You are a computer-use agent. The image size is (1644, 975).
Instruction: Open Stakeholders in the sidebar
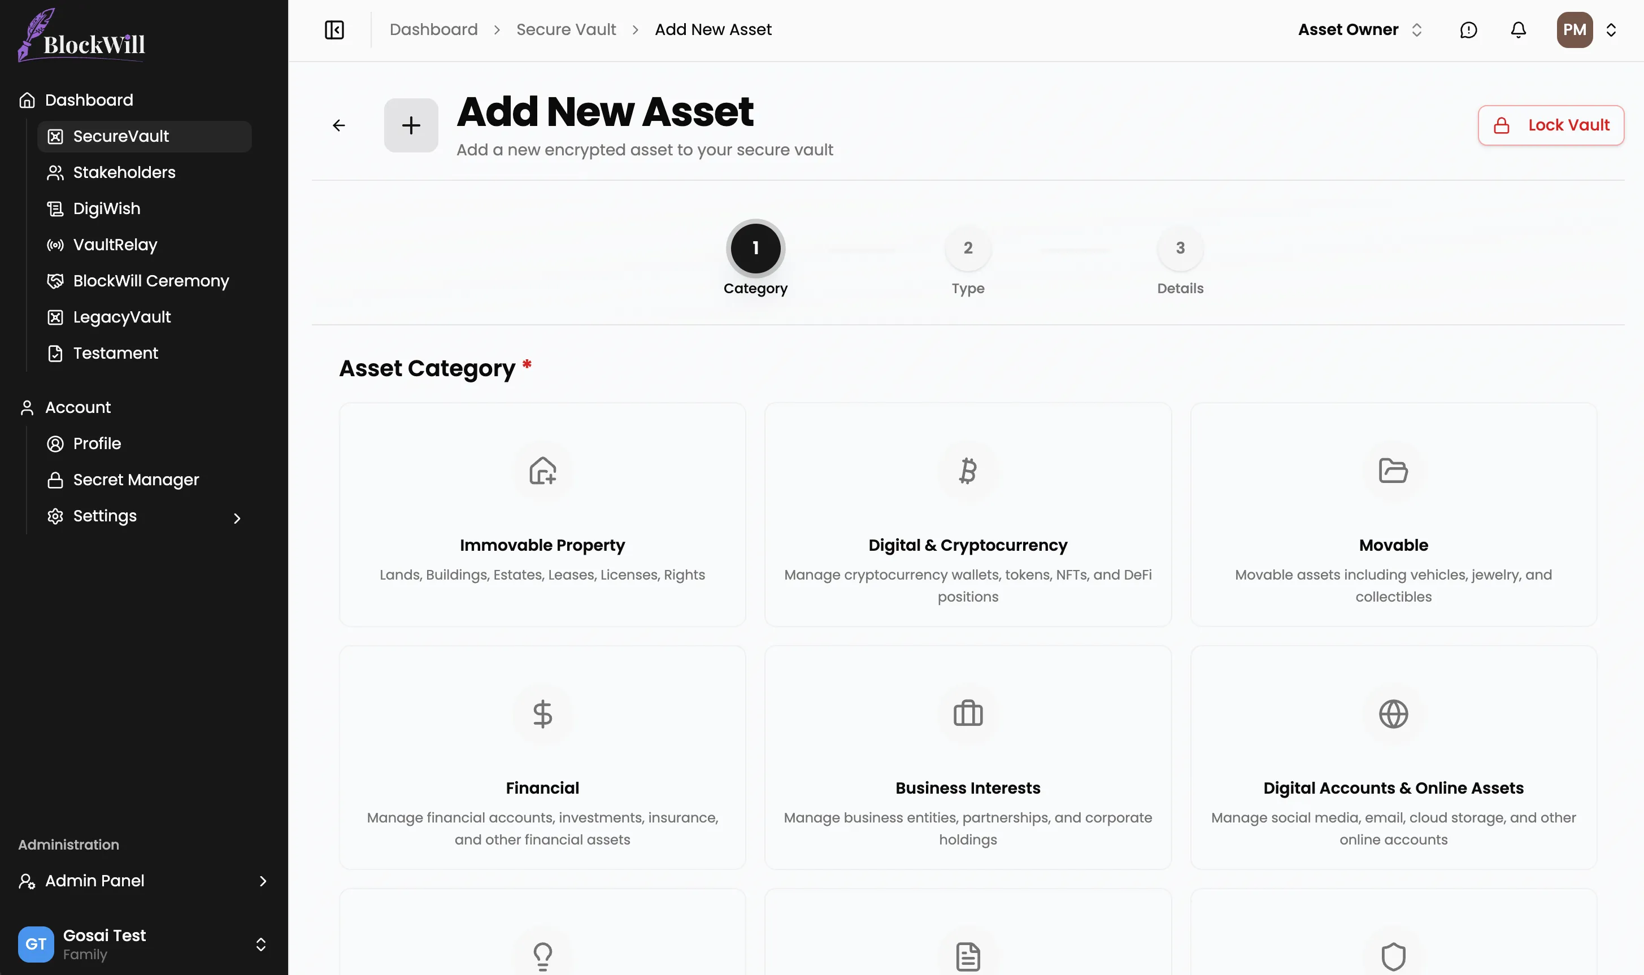pos(124,173)
